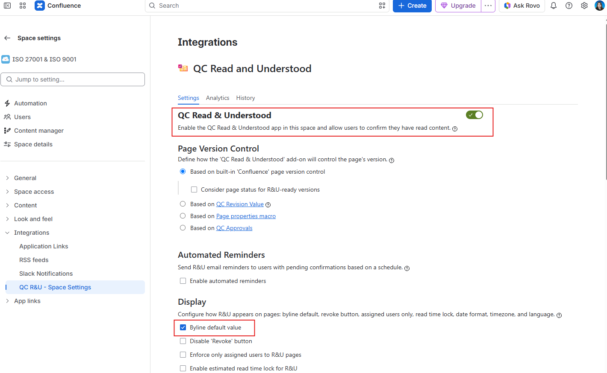The height and width of the screenshot is (373, 607).
Task: Click the help icon after the Display description
Action: pos(559,315)
